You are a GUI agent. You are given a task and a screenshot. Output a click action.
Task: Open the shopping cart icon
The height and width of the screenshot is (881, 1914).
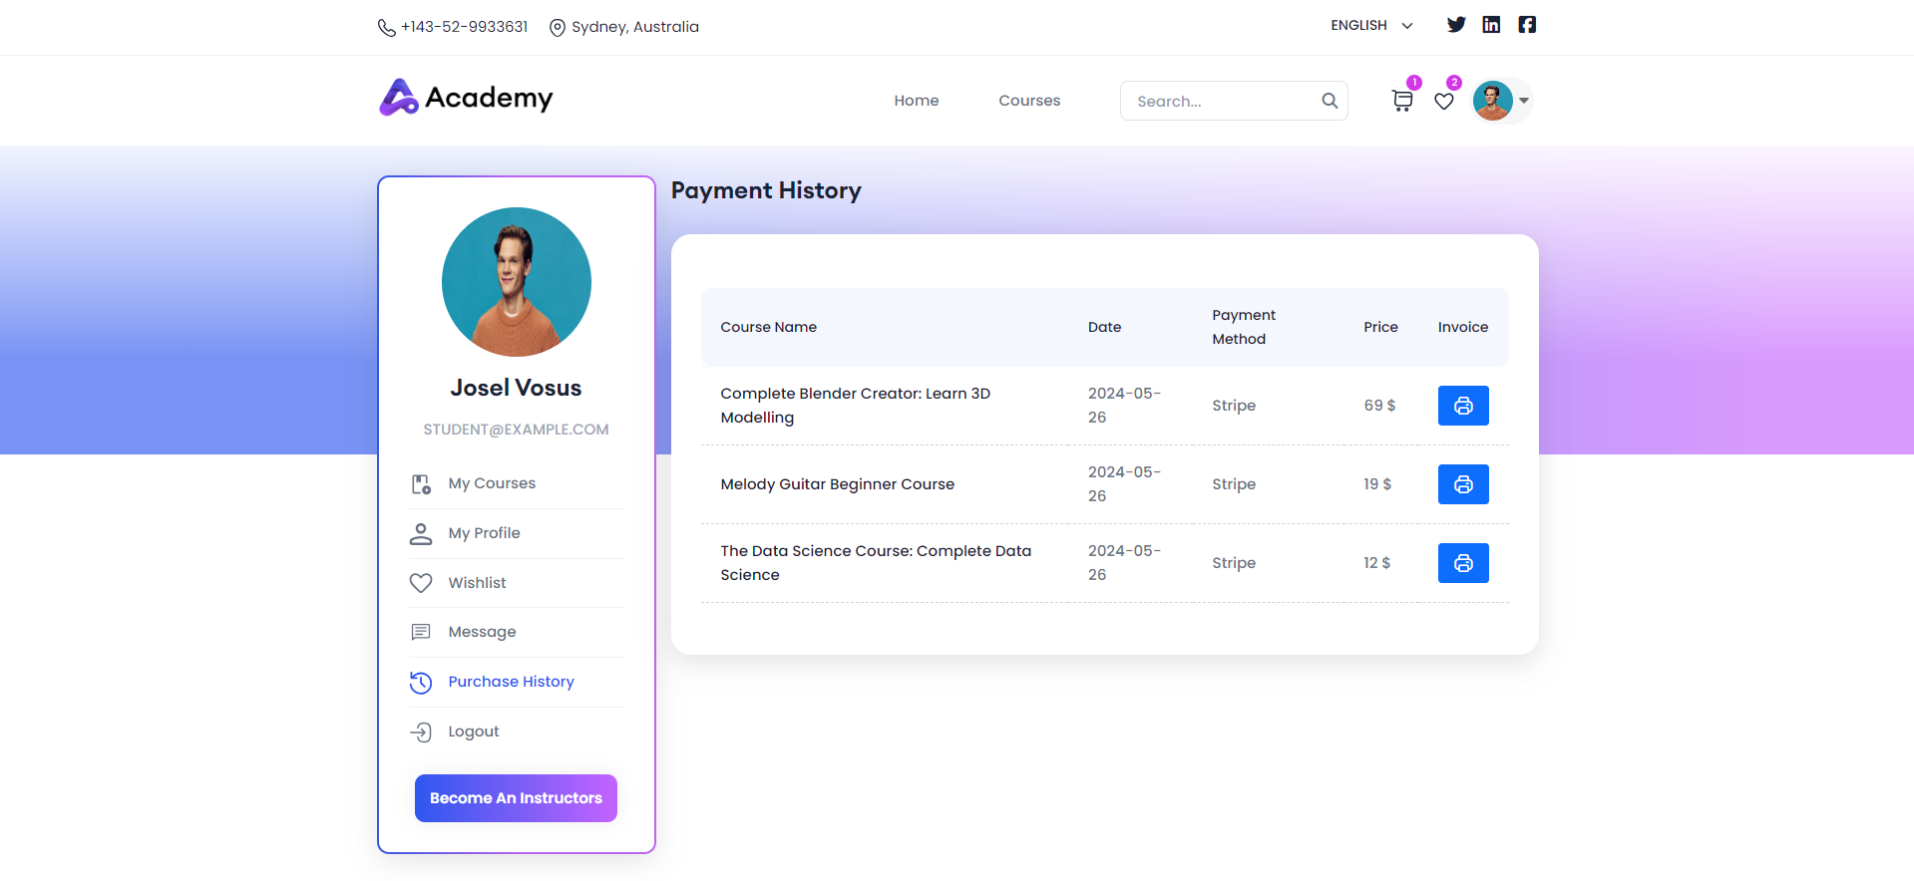pos(1401,101)
